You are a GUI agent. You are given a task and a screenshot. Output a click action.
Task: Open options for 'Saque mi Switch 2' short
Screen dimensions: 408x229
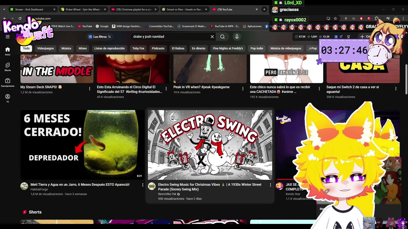click(396, 89)
